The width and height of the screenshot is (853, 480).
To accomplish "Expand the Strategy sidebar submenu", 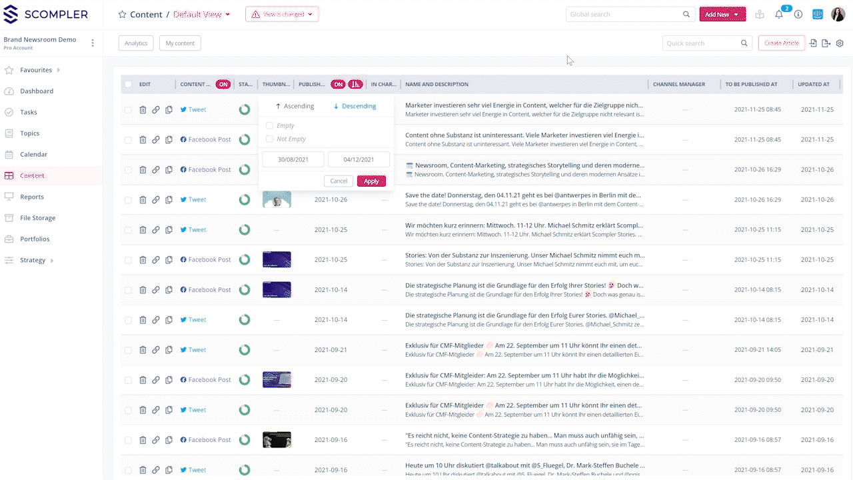I will click(52, 261).
